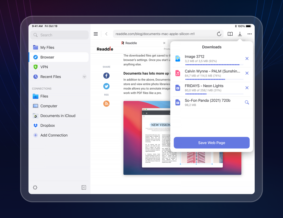Click the Image 3712 picture file icon

[178, 59]
